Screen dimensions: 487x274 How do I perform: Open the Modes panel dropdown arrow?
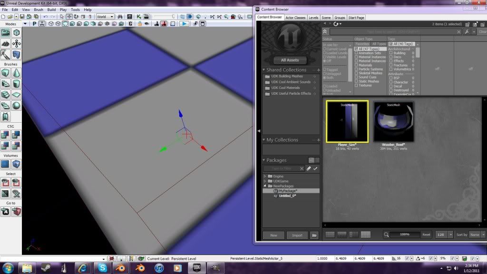coord(25,24)
